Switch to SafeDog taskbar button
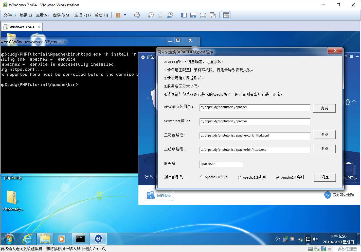Image resolution: width=361 pixels, height=252 pixels. [x=98, y=239]
